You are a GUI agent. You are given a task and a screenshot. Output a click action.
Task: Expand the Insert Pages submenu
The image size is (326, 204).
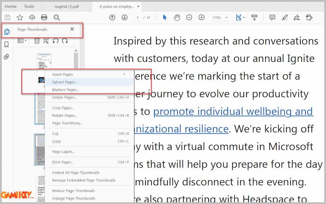click(x=89, y=74)
